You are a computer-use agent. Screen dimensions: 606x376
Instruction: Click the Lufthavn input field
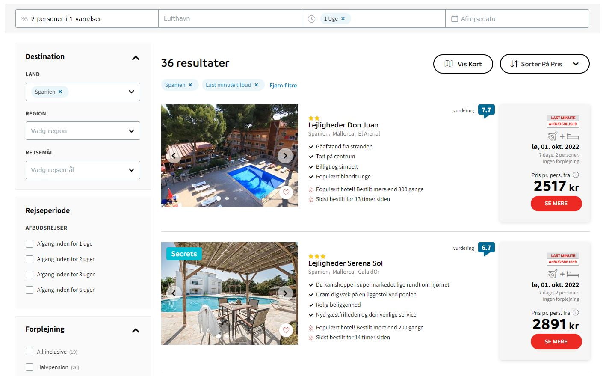(x=230, y=19)
